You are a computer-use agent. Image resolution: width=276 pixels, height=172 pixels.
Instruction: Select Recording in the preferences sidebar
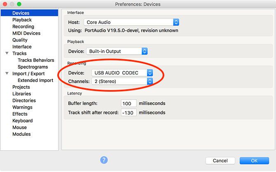[23, 26]
